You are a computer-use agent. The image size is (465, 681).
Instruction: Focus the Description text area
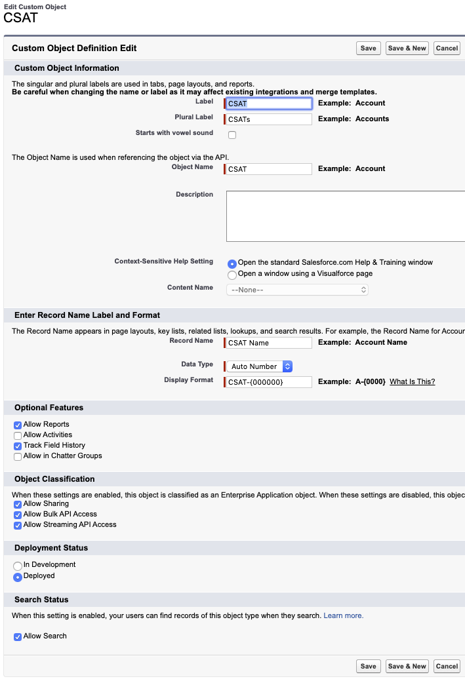tap(346, 216)
